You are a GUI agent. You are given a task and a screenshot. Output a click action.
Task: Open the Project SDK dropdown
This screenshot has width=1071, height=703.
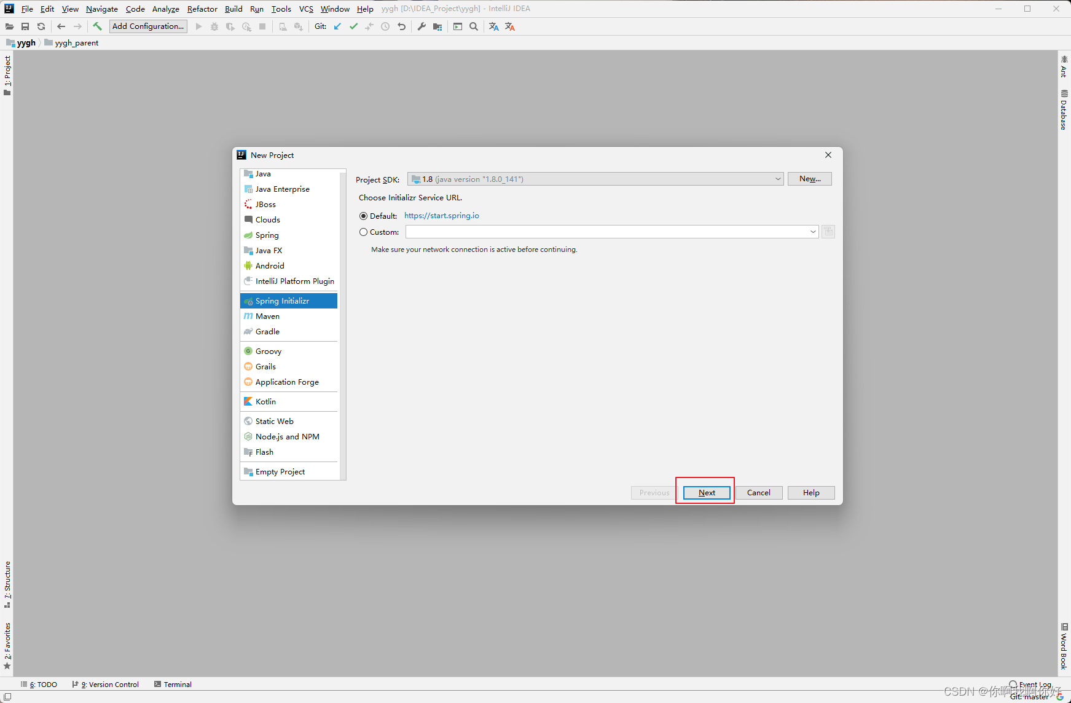pyautogui.click(x=778, y=179)
